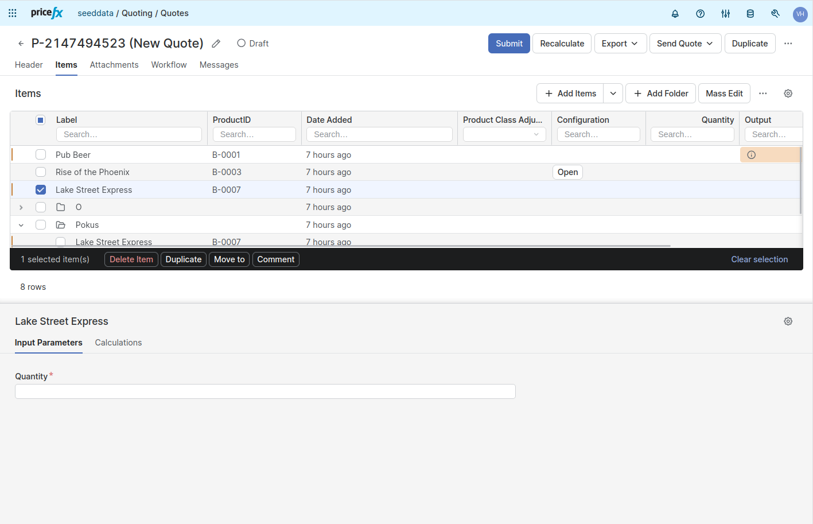Toggle the select-all checkbox in header
The height and width of the screenshot is (524, 813).
coord(41,120)
